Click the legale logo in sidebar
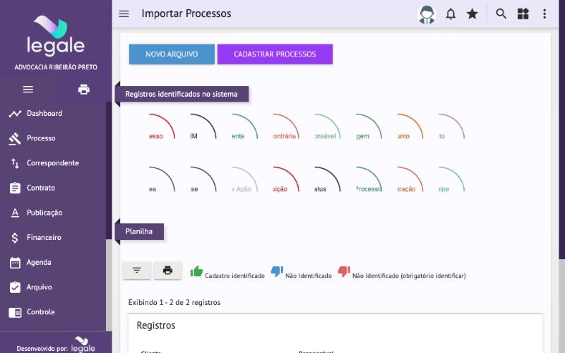The width and height of the screenshot is (565, 353). tap(56, 36)
